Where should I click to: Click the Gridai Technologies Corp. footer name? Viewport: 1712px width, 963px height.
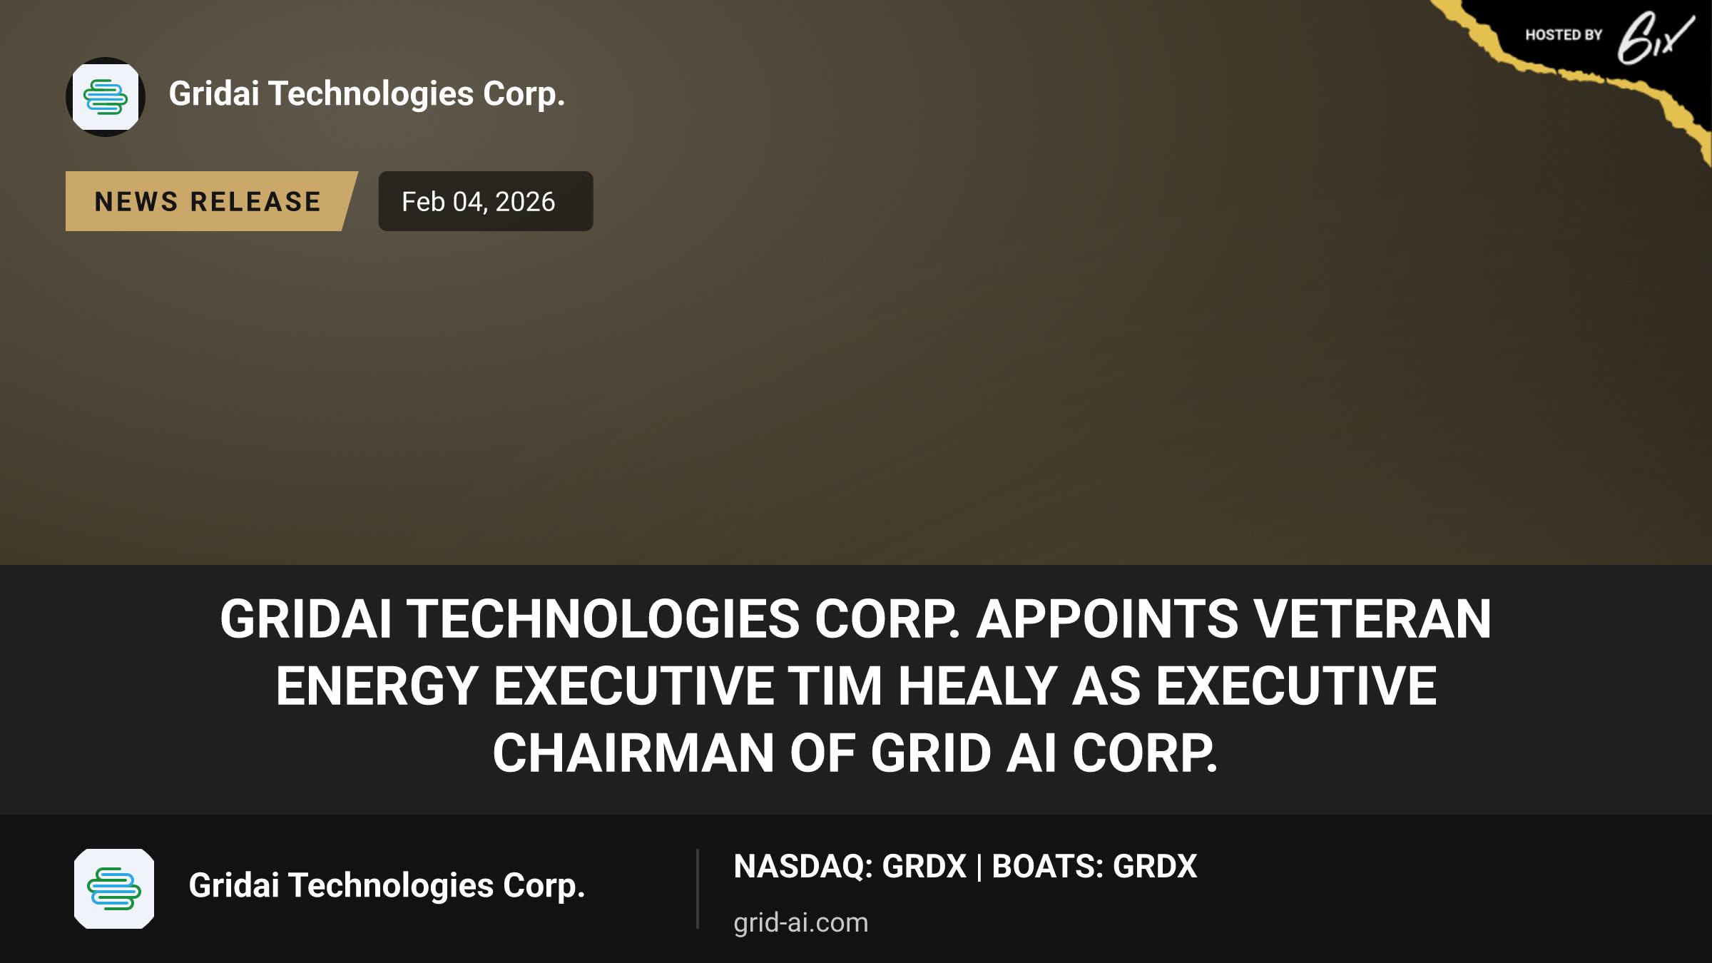pos(387,886)
